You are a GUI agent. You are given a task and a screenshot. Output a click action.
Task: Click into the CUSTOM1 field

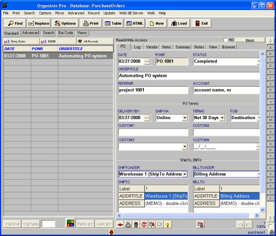[x=153, y=132]
